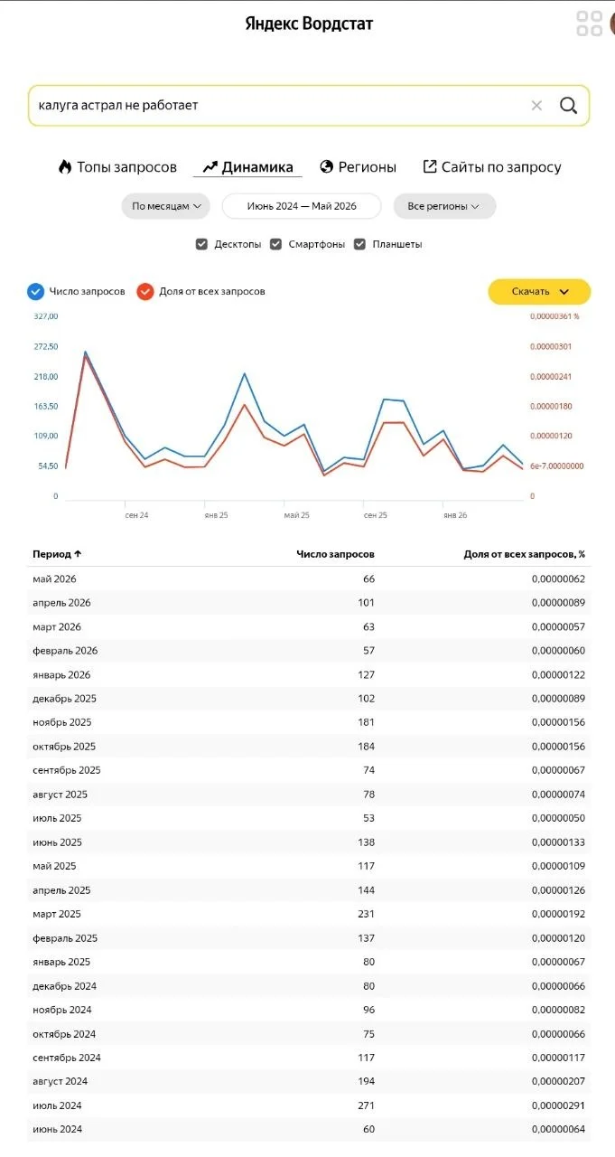The image size is (615, 1157).
Task: Click the external link icon Сайты по запросу
Action: 430,167
